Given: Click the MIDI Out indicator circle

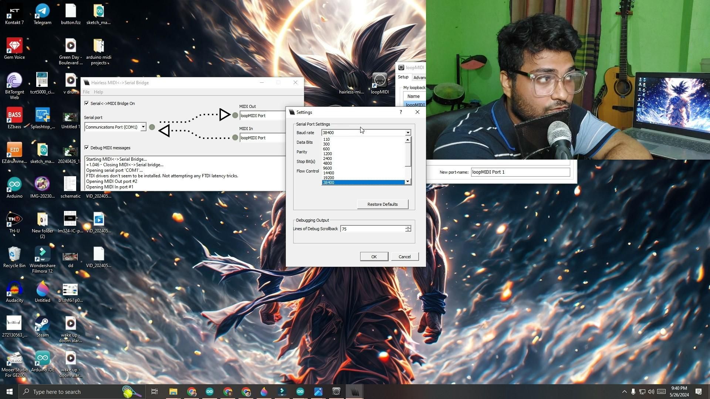Looking at the screenshot, I should [x=235, y=116].
